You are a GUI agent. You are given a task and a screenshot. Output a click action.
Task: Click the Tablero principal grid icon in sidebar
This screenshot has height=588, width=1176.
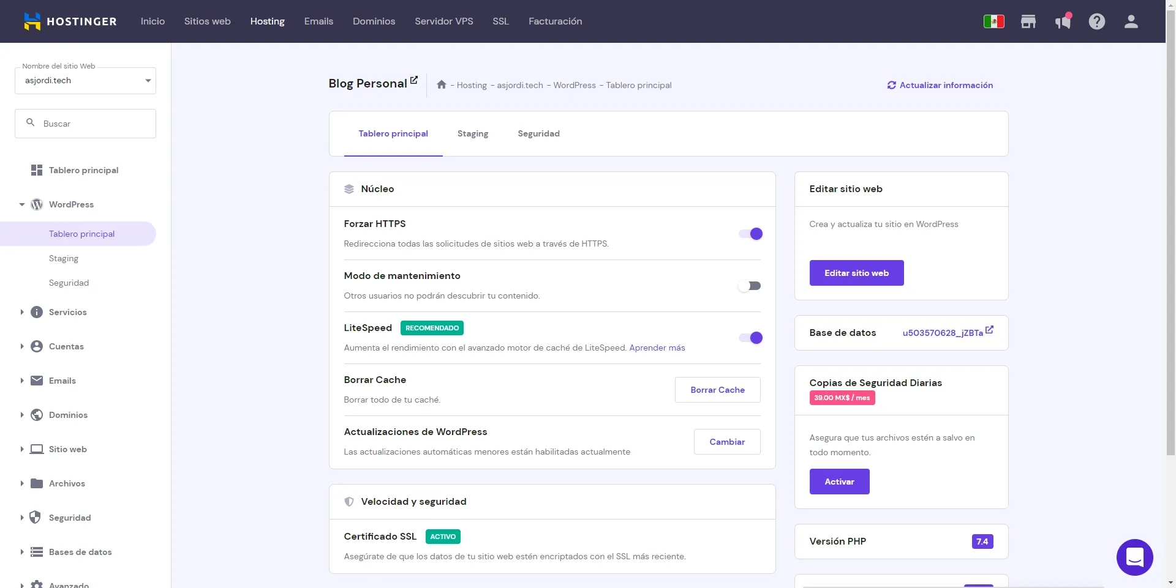[x=37, y=170]
